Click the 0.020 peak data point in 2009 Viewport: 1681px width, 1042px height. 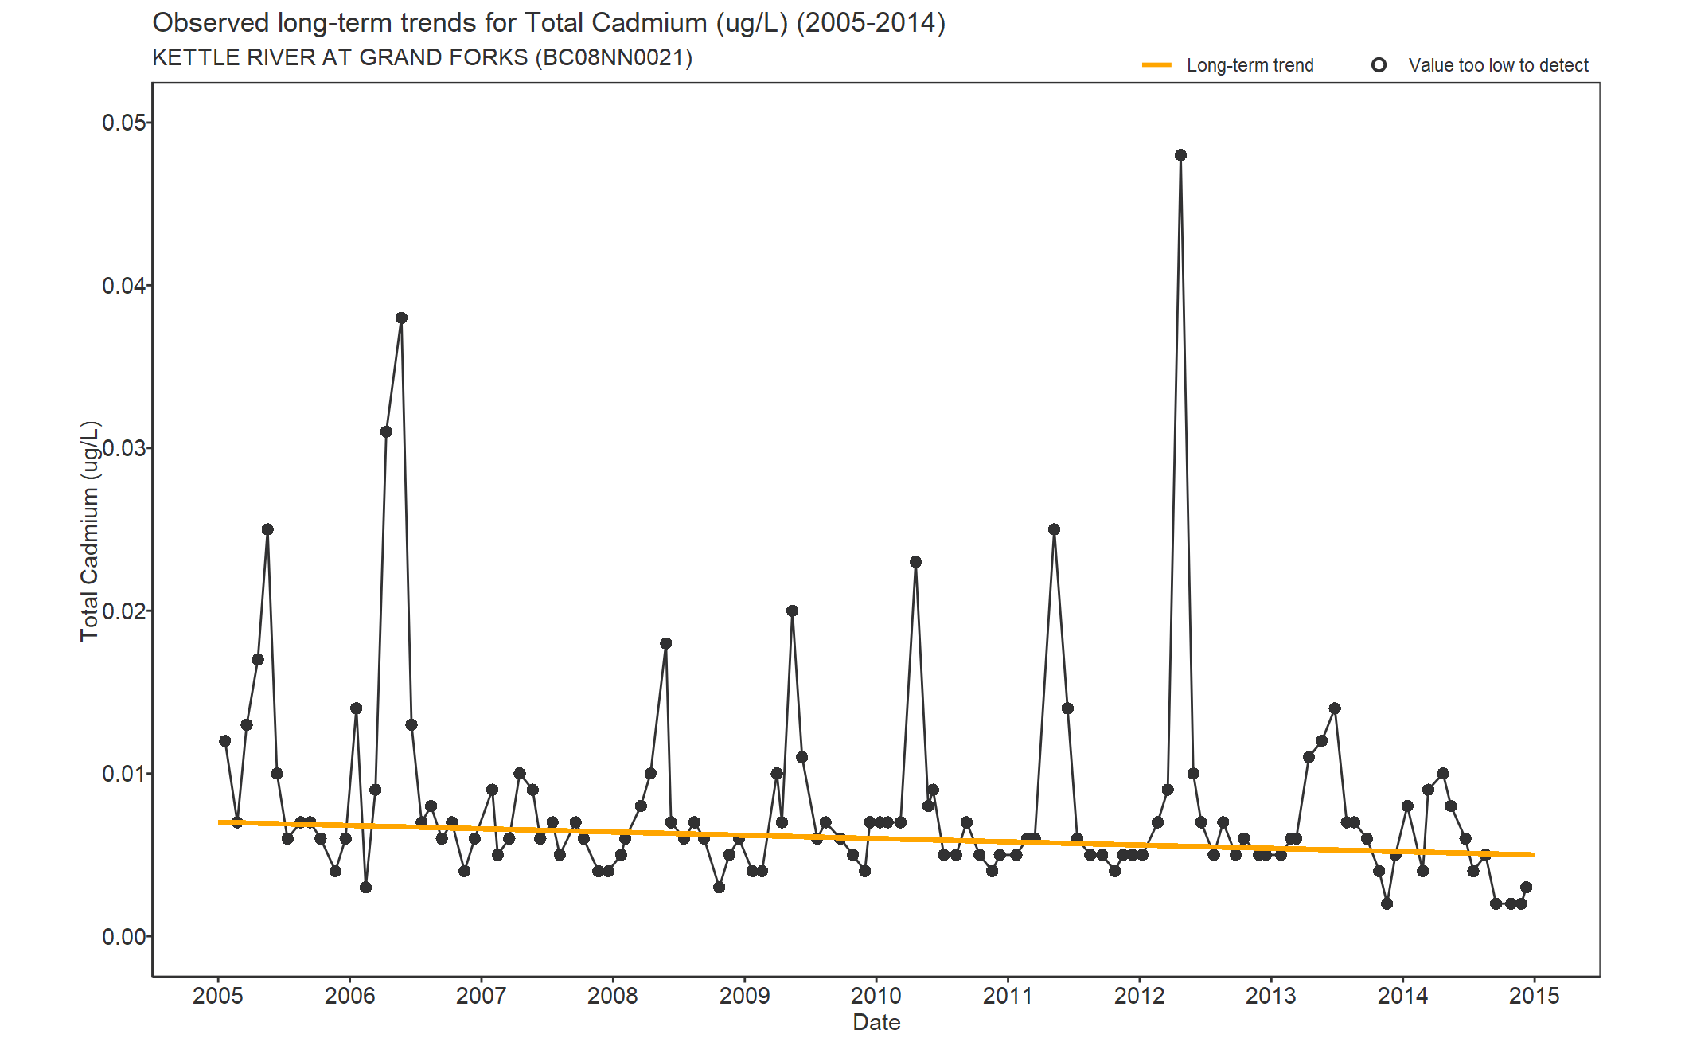click(x=792, y=611)
